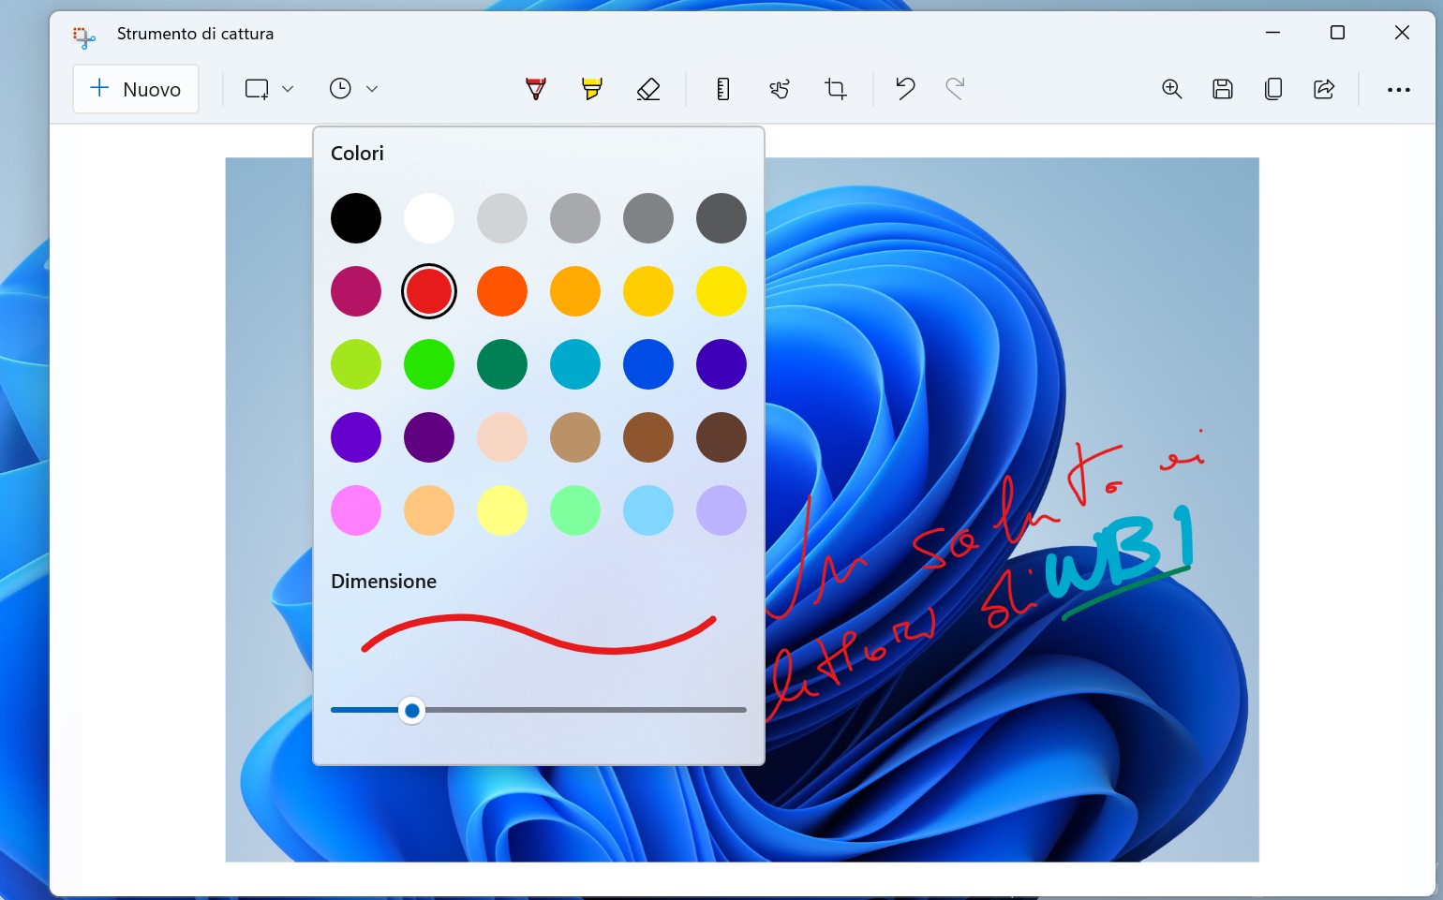Minimize the Strumento di cattura window
This screenshot has height=900, width=1443.
[x=1272, y=33]
